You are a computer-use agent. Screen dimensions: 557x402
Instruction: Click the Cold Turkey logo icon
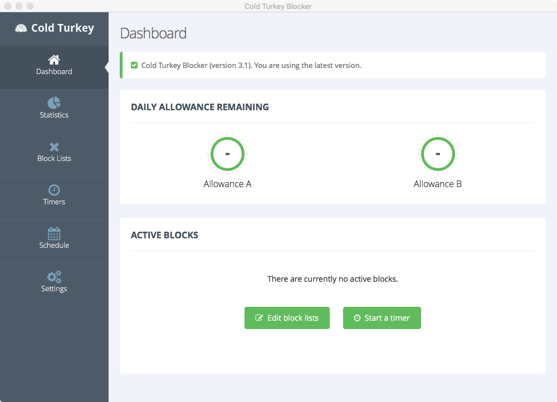point(21,28)
